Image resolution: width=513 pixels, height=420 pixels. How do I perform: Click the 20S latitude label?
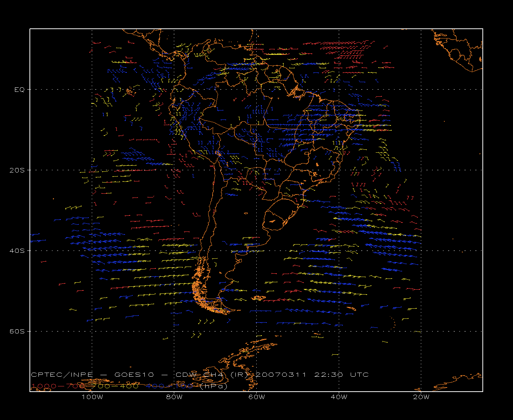point(18,170)
